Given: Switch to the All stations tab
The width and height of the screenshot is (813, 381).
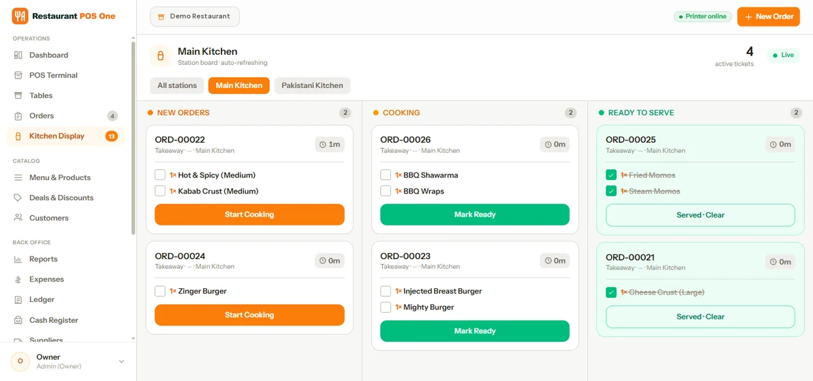Looking at the screenshot, I should (177, 85).
